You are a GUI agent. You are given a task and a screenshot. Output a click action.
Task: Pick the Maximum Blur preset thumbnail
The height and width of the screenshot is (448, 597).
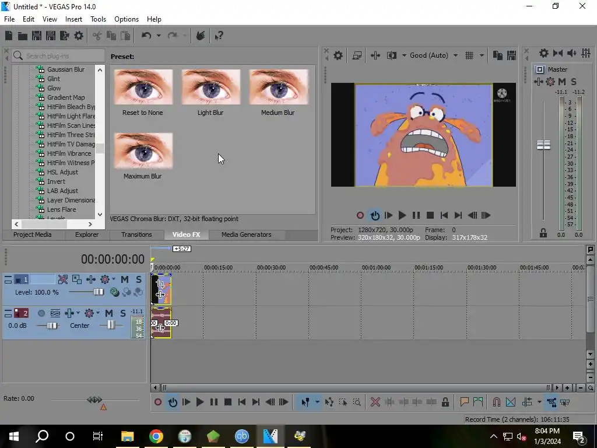[143, 151]
